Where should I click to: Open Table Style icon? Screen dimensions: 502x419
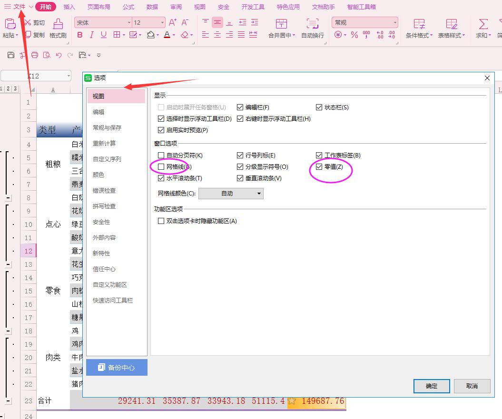pyautogui.click(x=452, y=24)
